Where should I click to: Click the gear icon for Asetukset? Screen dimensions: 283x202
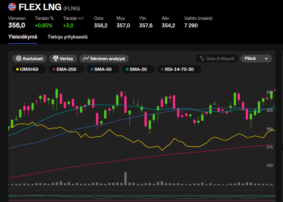point(19,59)
